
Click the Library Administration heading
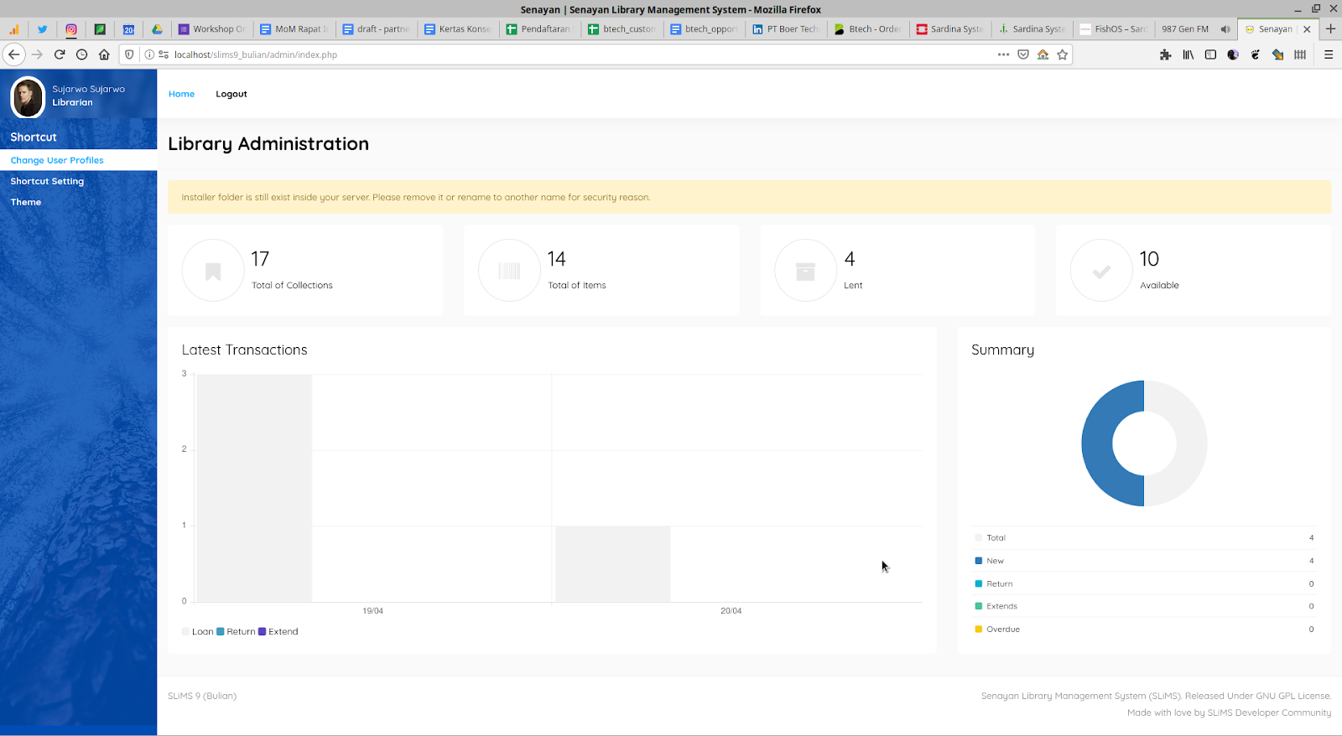tap(268, 143)
